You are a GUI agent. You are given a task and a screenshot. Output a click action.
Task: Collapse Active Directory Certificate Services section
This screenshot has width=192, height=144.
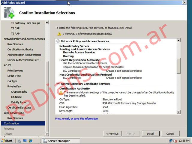click(58, 84)
